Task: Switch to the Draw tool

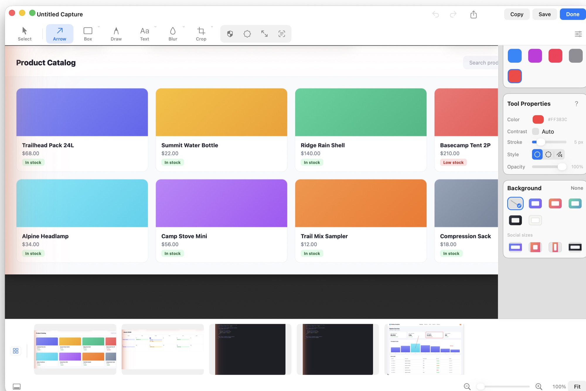Action: coord(116,34)
